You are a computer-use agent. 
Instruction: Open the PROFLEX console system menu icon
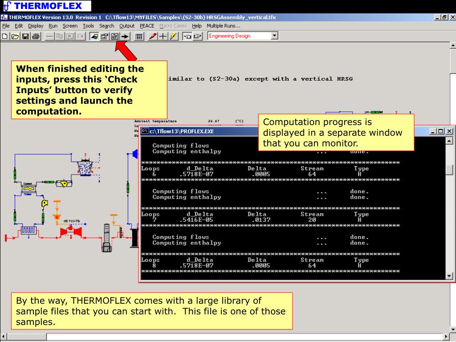click(145, 131)
